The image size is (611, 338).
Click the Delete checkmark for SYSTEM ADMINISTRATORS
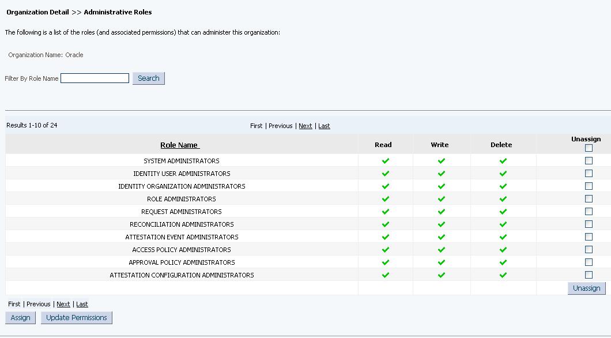503,160
